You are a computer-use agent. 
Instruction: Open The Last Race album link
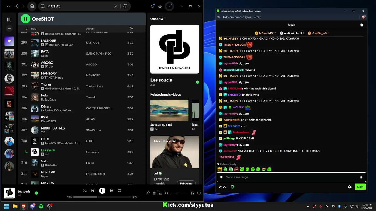tap(95, 86)
